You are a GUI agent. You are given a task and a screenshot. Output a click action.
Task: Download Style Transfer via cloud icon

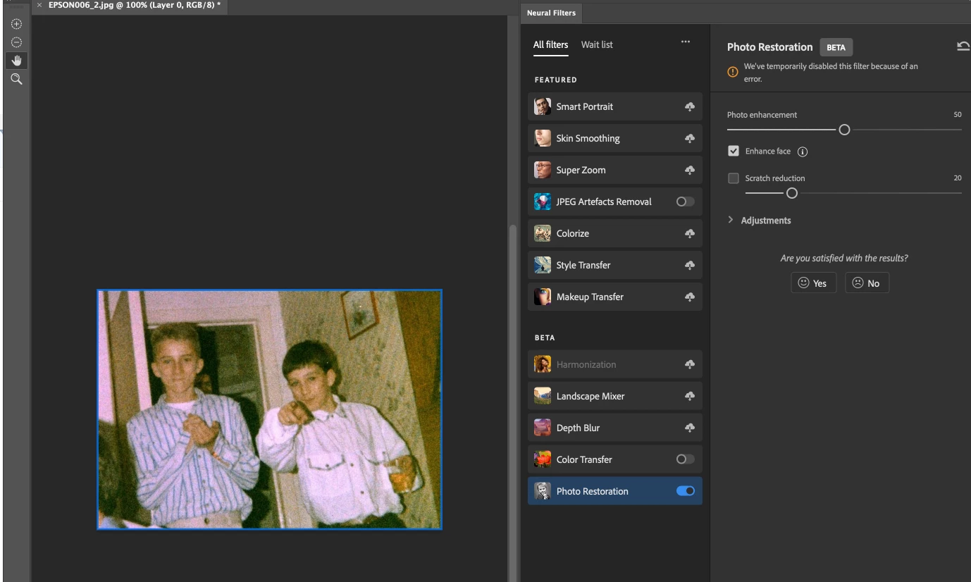(x=690, y=265)
